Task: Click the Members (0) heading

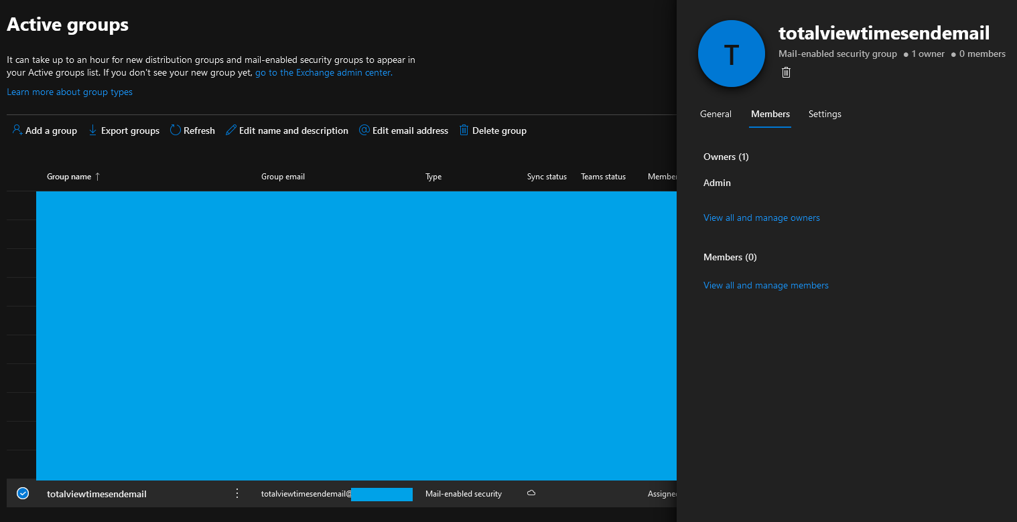Action: pyautogui.click(x=730, y=257)
